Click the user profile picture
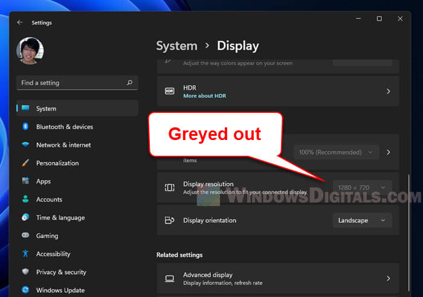This screenshot has height=297, width=423. pyautogui.click(x=30, y=52)
